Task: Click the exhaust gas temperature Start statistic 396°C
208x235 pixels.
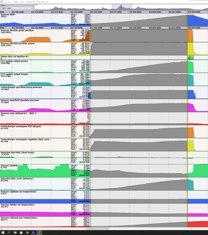Action: 87,218
